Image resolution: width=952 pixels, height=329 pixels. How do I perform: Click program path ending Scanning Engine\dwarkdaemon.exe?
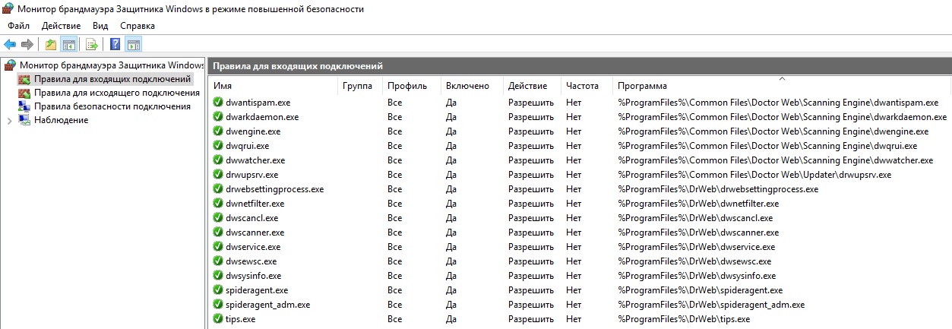[x=782, y=117]
